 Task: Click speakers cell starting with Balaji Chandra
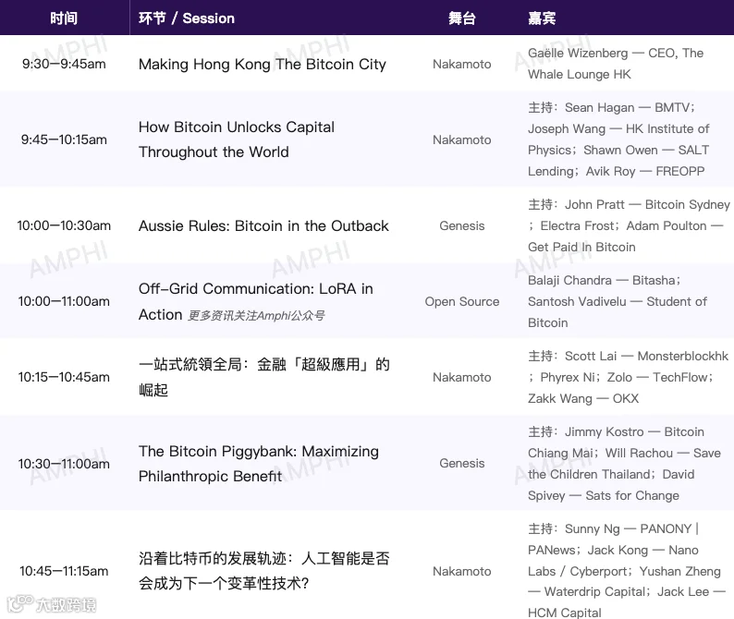618,301
